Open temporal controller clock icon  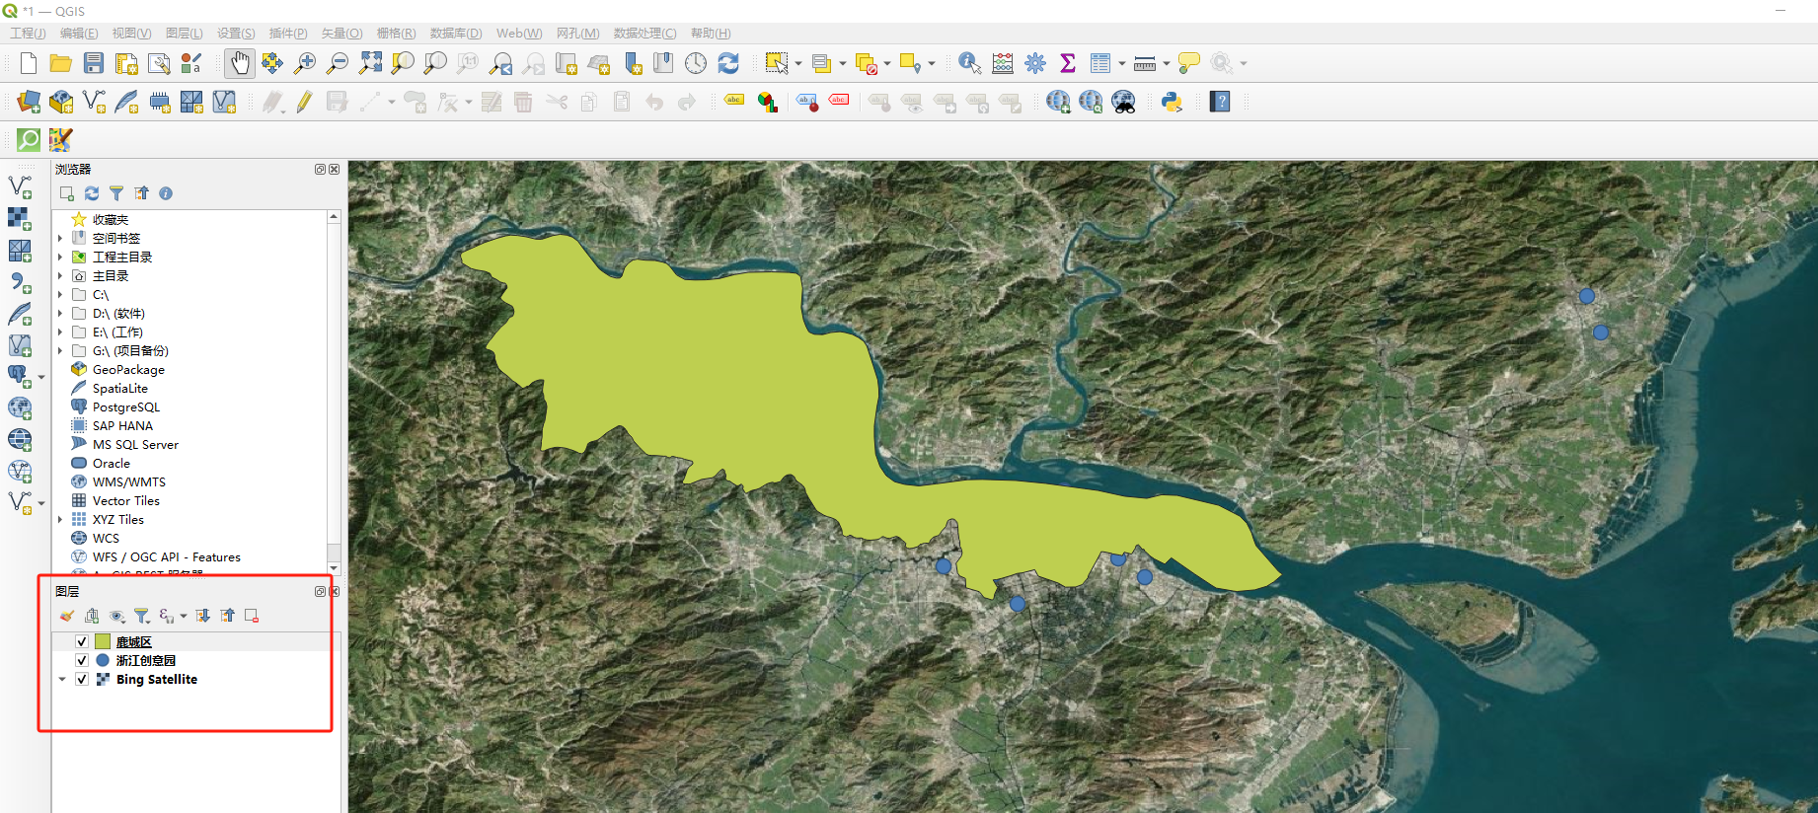(x=696, y=63)
